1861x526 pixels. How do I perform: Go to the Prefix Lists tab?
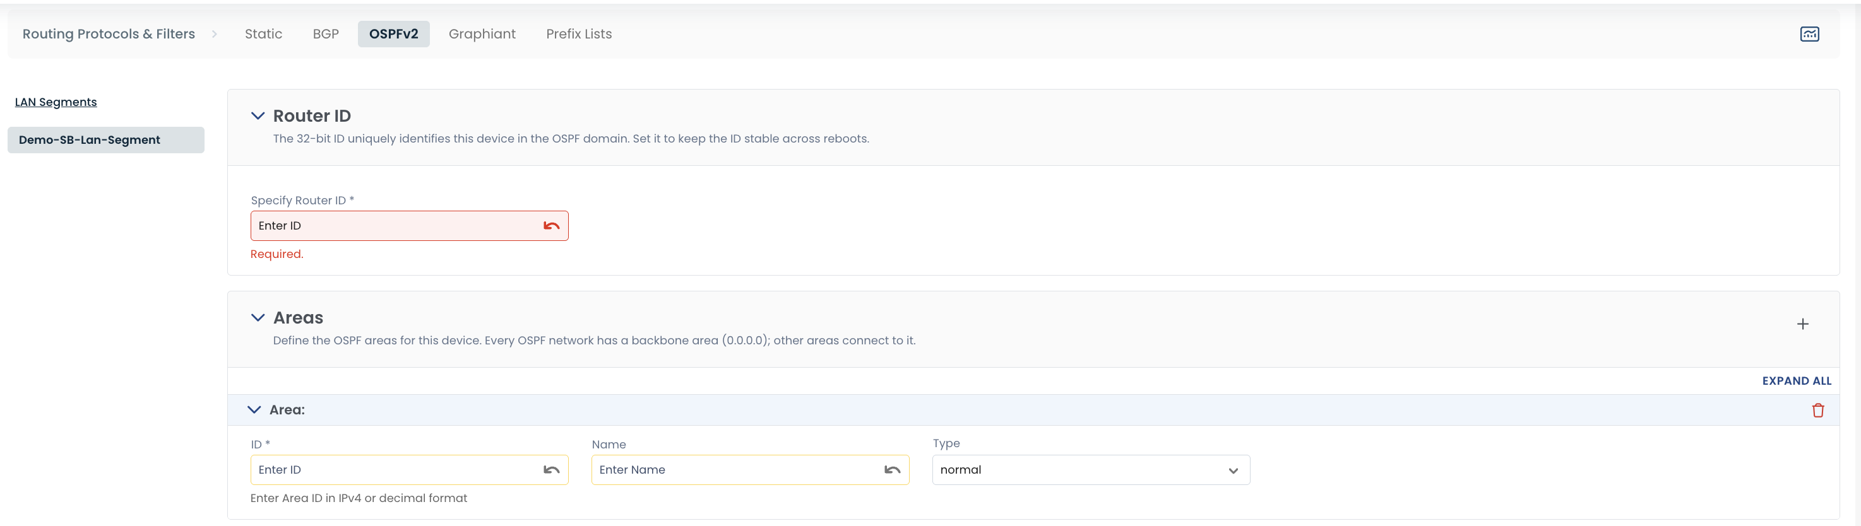click(579, 34)
